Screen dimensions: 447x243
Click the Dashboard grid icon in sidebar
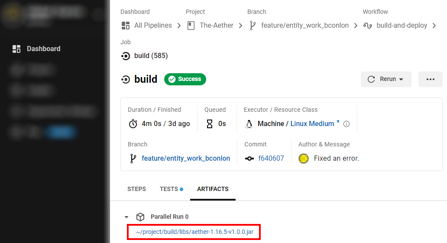click(16, 49)
